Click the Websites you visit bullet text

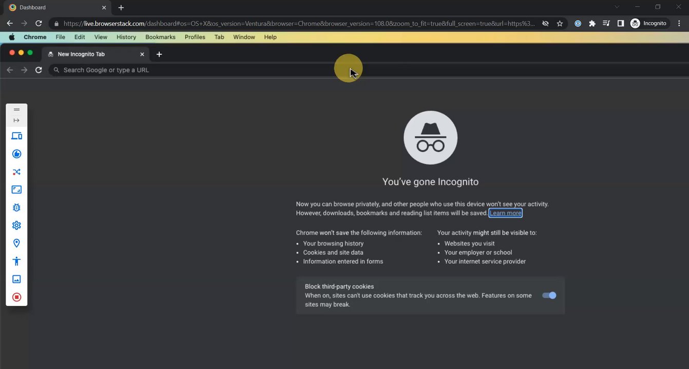click(x=470, y=243)
